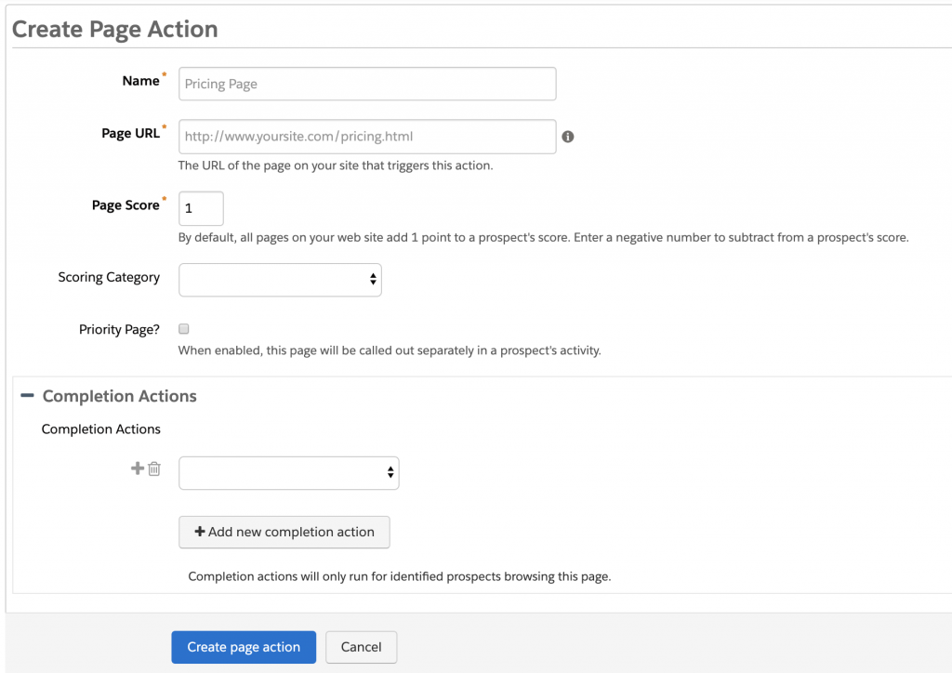Focus the Name input field
The width and height of the screenshot is (952, 673).
click(x=367, y=84)
